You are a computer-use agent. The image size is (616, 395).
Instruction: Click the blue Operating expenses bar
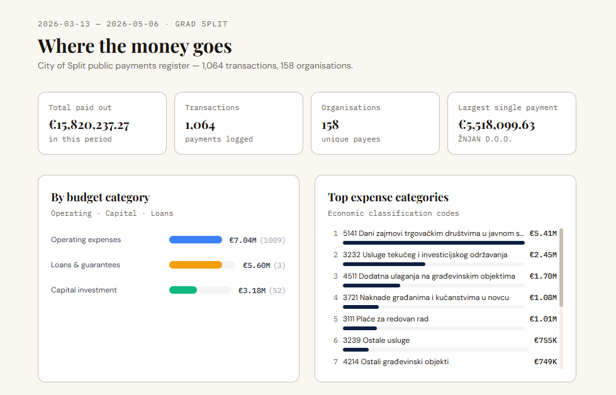click(x=196, y=240)
